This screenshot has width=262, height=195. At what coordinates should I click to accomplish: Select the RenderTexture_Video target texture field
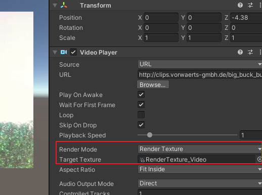pyautogui.click(x=197, y=159)
